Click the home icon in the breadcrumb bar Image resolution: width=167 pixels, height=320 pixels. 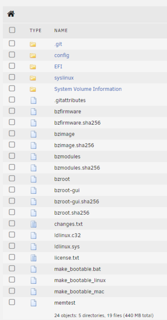tap(11, 14)
